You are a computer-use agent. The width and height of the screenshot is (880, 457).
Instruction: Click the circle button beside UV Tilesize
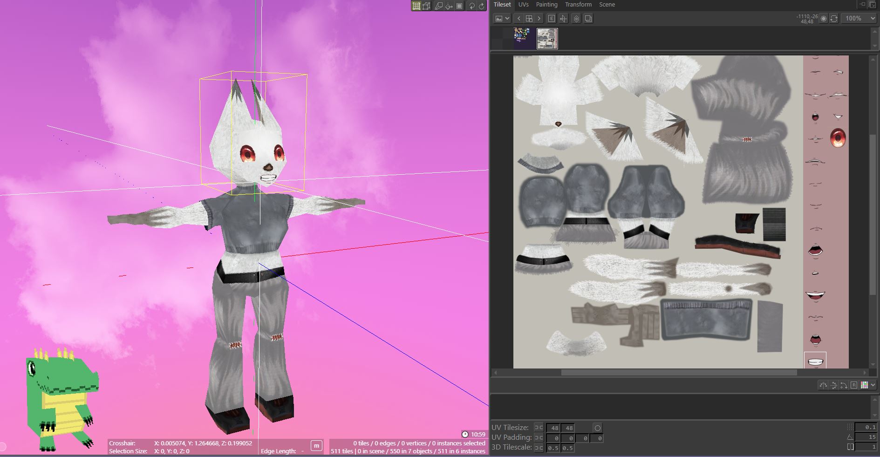(x=598, y=428)
